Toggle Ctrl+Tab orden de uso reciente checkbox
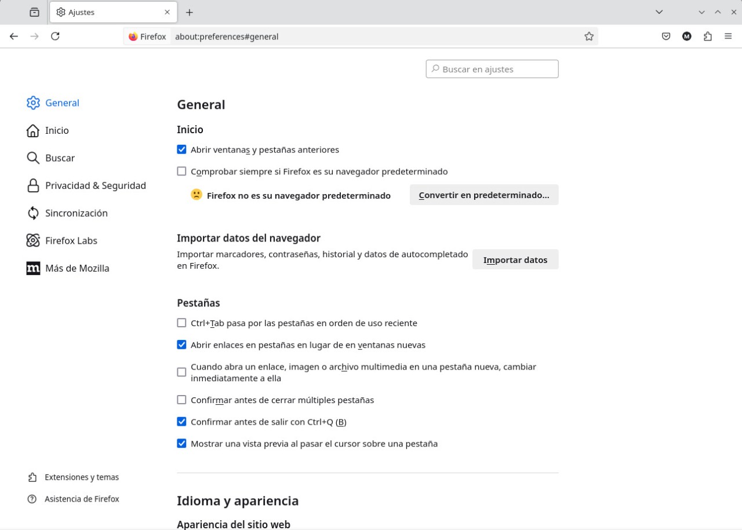 [x=181, y=323]
